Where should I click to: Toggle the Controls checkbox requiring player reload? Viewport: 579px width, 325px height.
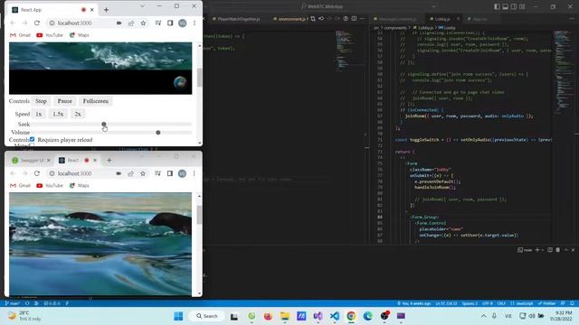33,139
